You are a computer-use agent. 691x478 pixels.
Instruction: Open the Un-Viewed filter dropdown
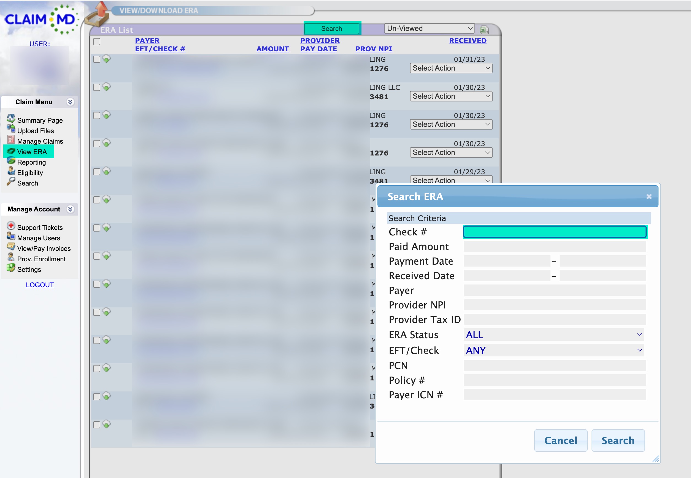click(429, 28)
